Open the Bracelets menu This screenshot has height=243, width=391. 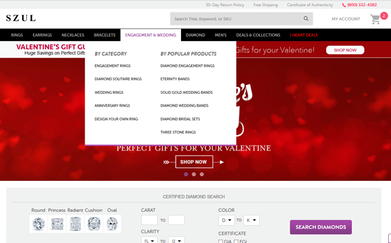[105, 35]
